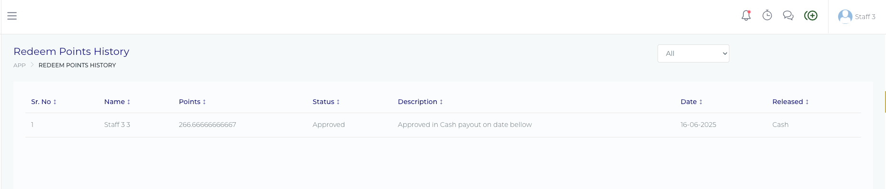Open the hamburger sidebar menu
The height and width of the screenshot is (189, 886).
coord(12,16)
